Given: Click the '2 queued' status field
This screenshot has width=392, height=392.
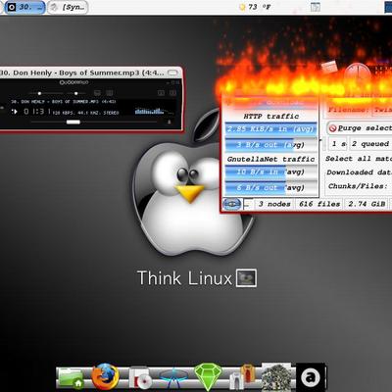Looking at the screenshot, I should tap(370, 144).
